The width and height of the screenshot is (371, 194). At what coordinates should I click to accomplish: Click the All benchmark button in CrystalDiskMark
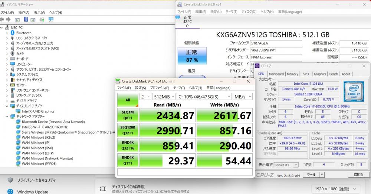coord(128,100)
